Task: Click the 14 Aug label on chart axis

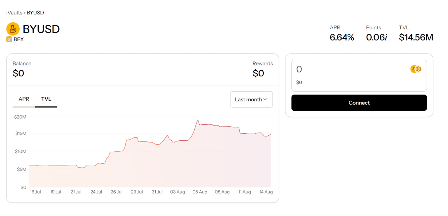Action: [266, 192]
